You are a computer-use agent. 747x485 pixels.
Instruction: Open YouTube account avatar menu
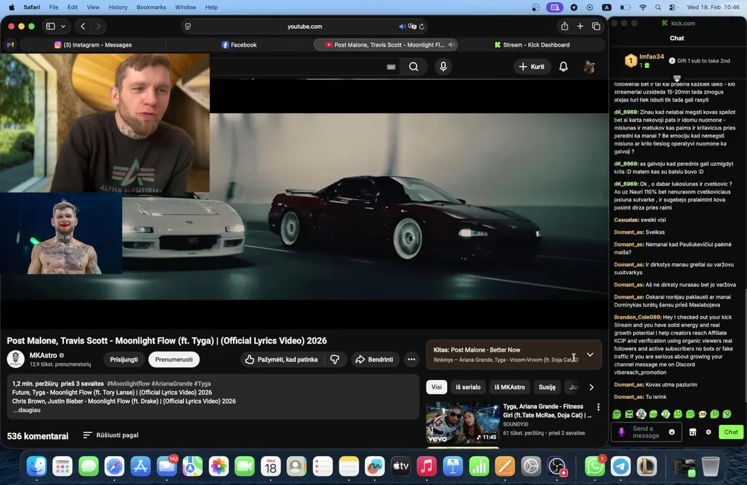[589, 67]
